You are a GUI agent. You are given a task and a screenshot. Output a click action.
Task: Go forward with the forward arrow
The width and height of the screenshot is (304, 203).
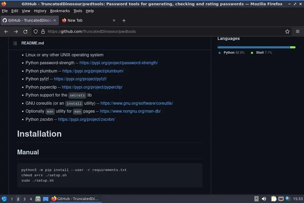[x=16, y=31]
